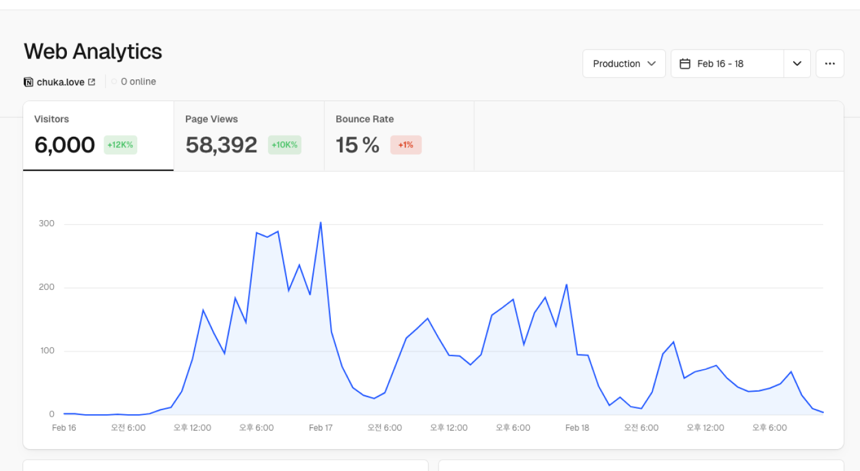Click the 58,392 page views value
Viewport: 860px width, 471px height.
221,145
